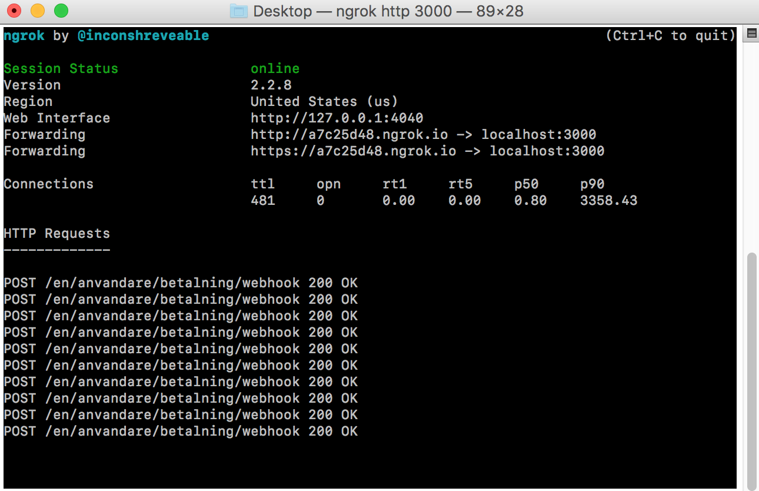Maximize the terminal using green button
This screenshot has width=759, height=491.
click(x=61, y=11)
